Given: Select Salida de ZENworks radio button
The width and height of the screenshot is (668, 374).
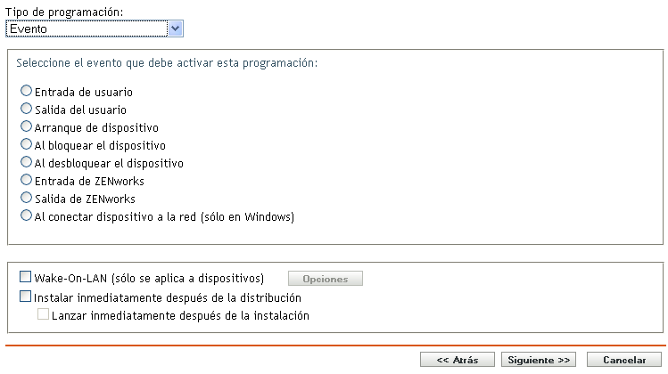Looking at the screenshot, I should click(27, 198).
